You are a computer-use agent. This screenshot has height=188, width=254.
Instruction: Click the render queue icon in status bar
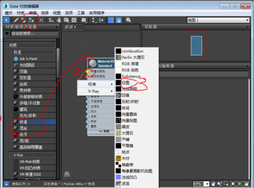tap(7, 184)
